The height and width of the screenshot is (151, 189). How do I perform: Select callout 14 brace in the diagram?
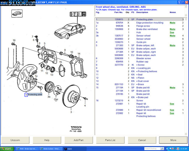79,54
